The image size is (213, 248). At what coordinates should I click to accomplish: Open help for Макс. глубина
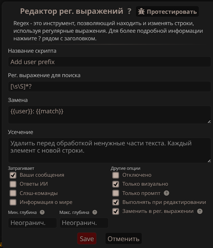[x=95, y=213]
